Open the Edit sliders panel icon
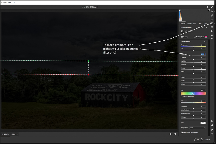This screenshot has width=216, height=144. [x=212, y=11]
